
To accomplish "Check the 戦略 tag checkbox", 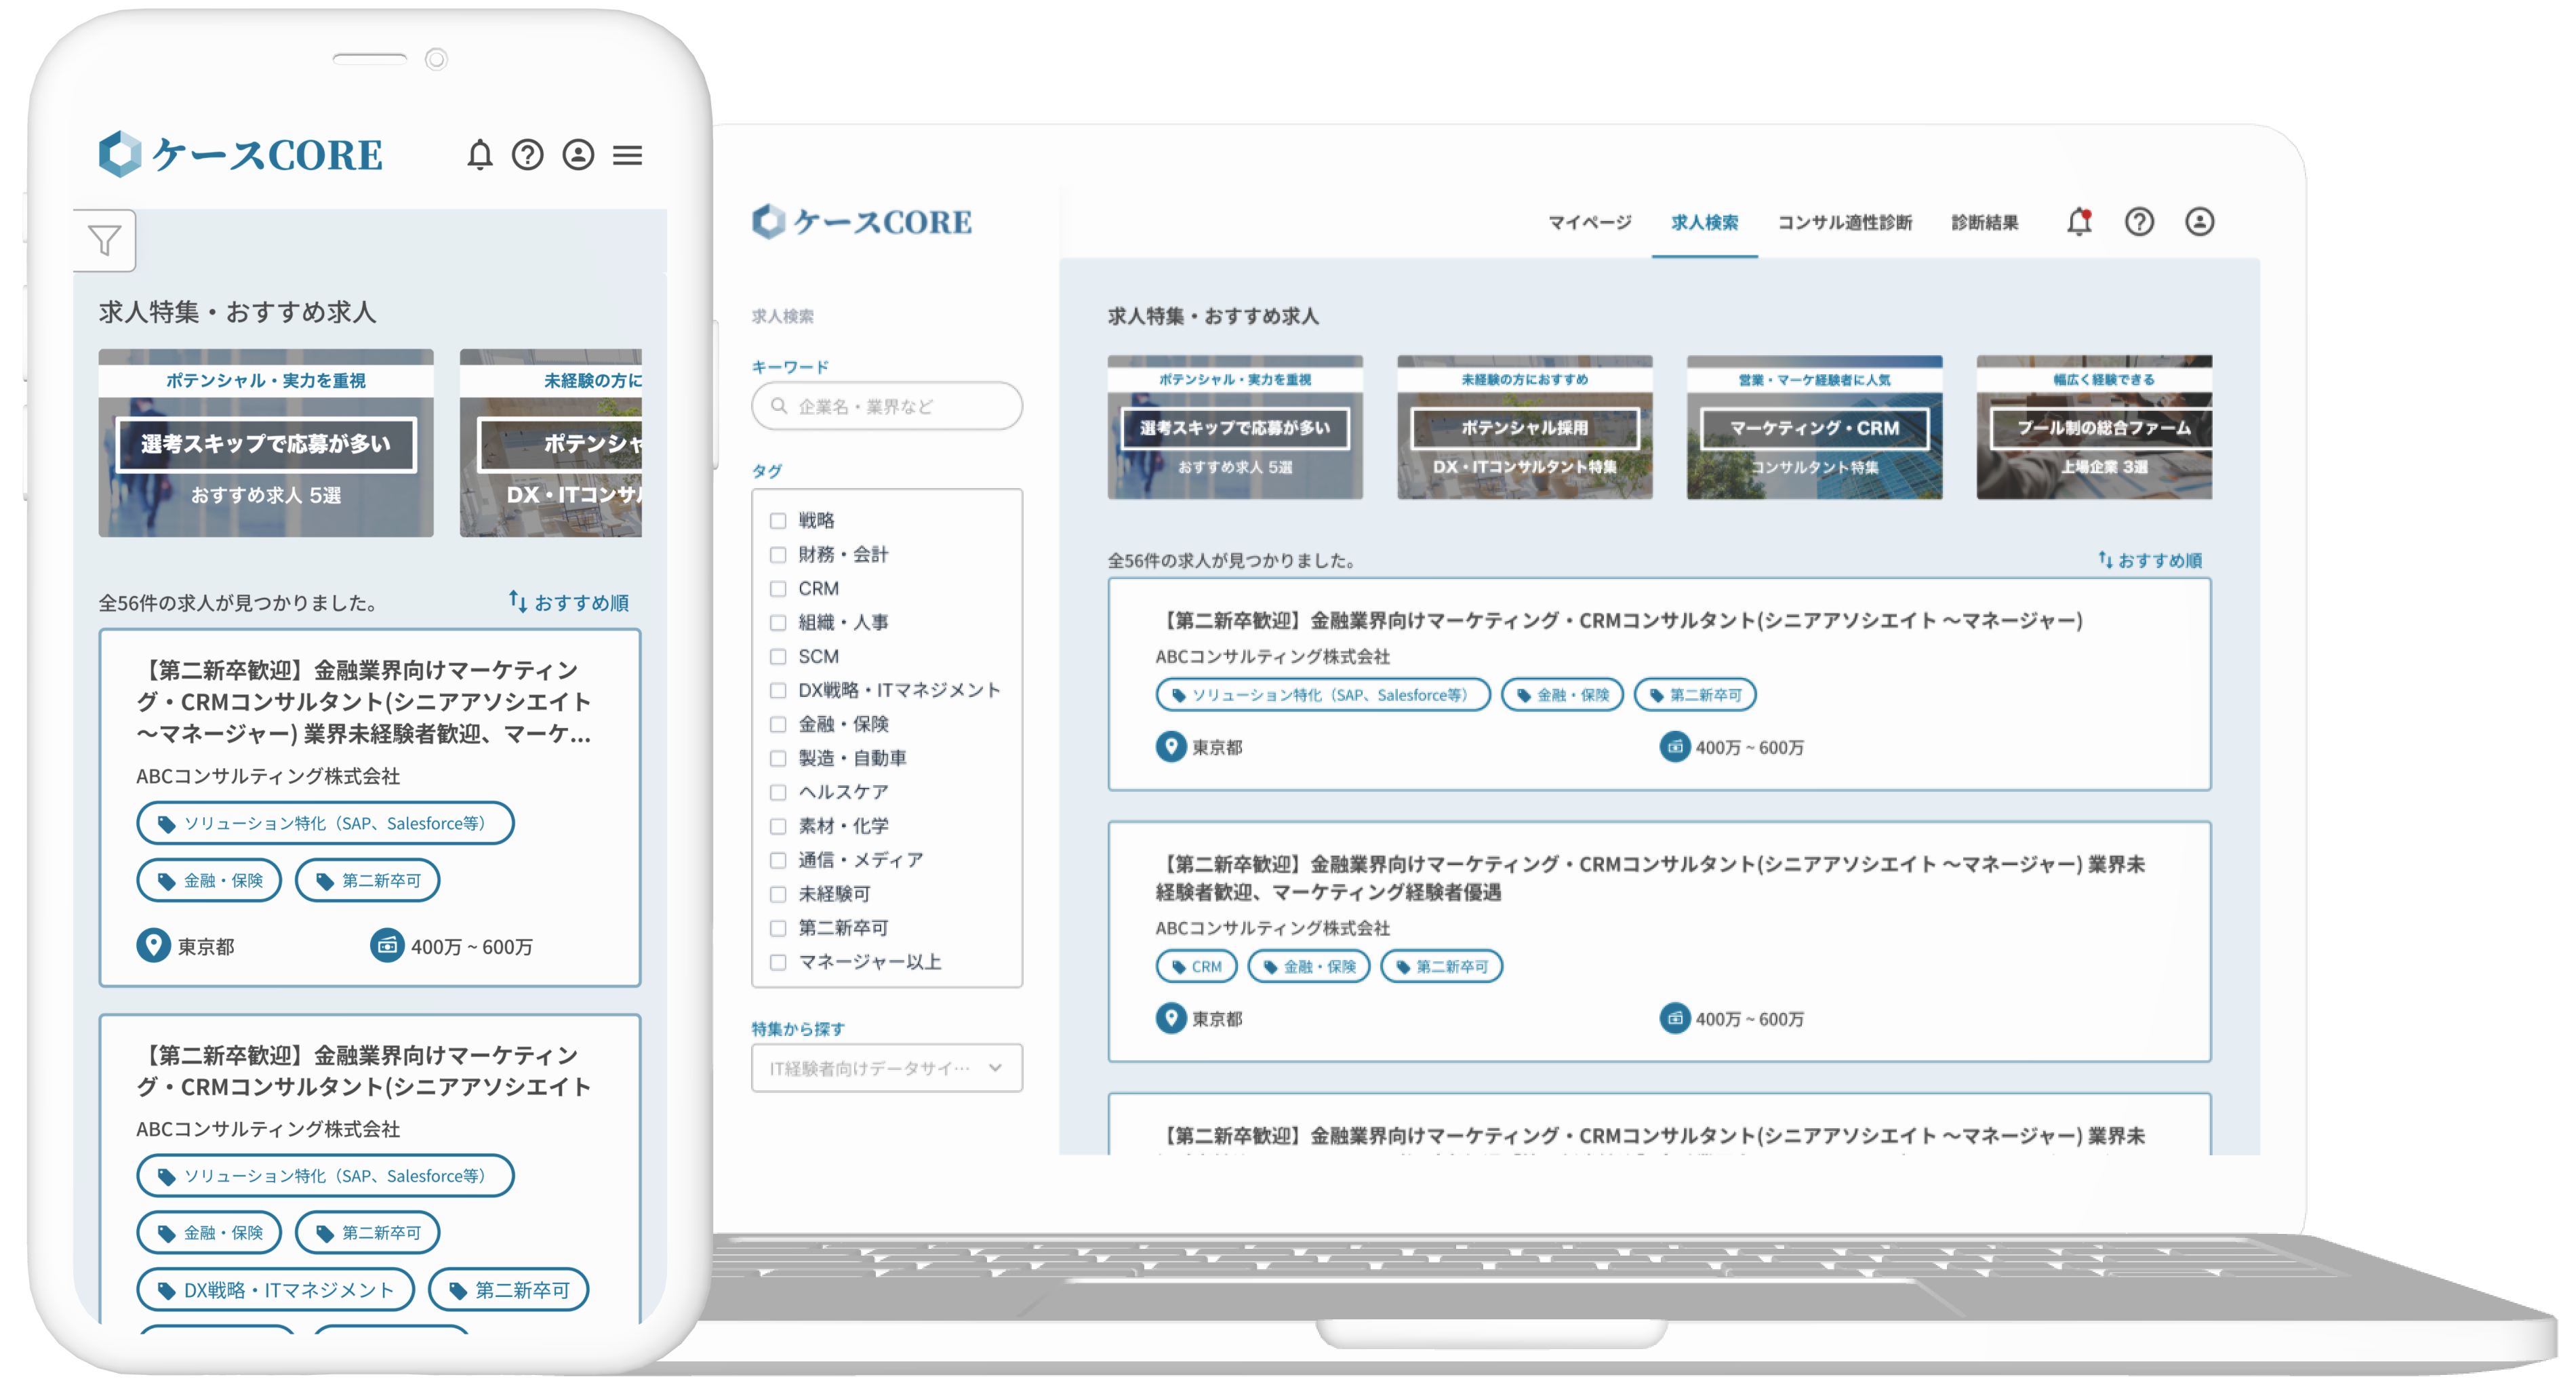I will 778,520.
